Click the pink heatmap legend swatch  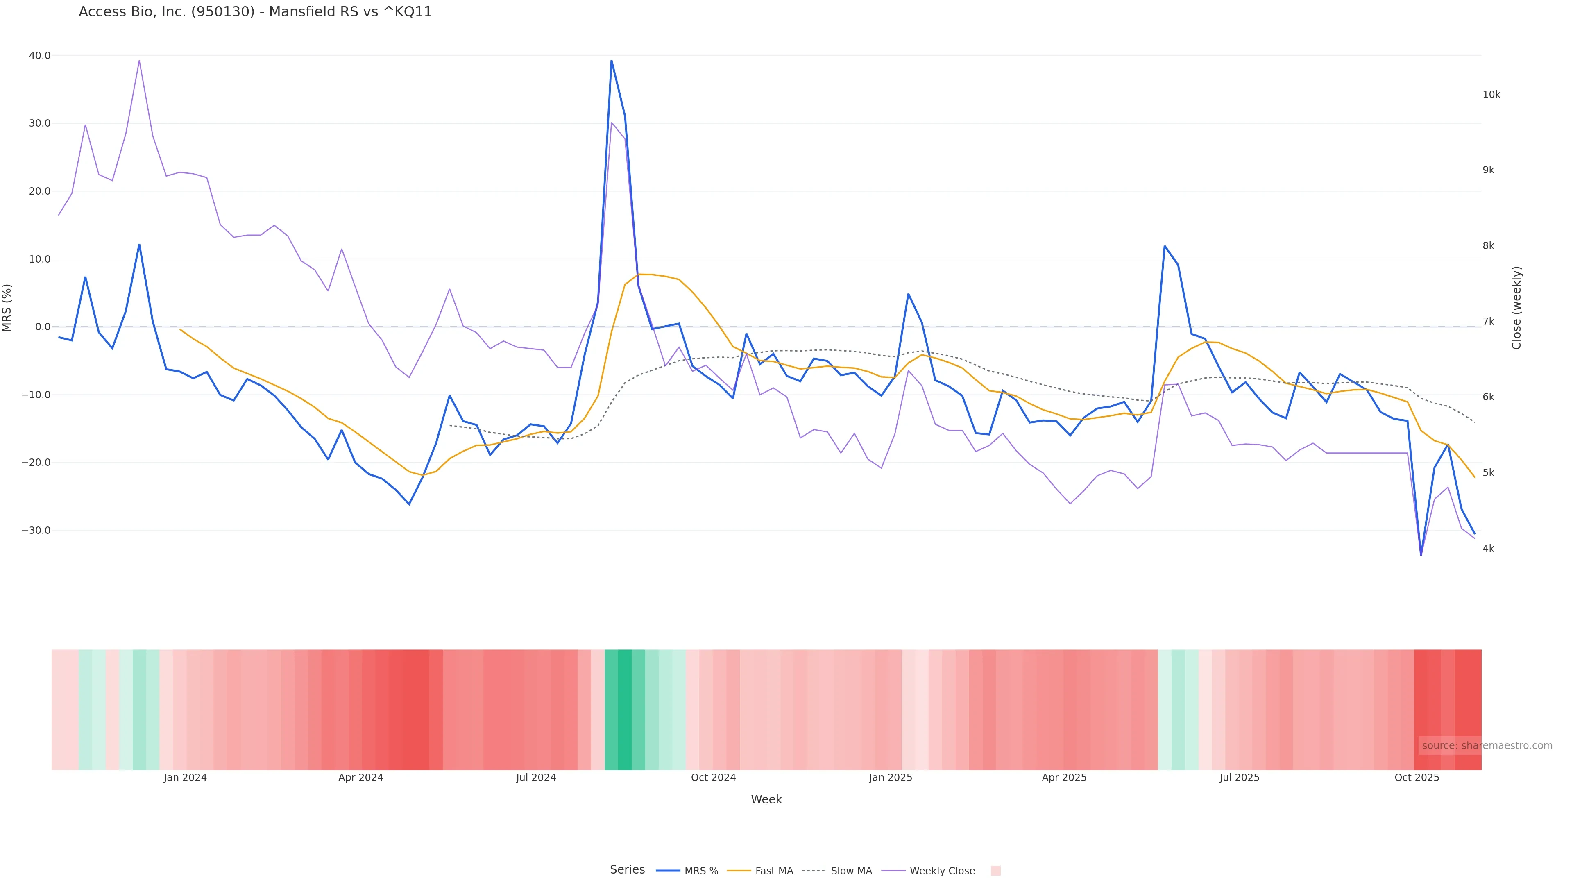click(x=995, y=871)
